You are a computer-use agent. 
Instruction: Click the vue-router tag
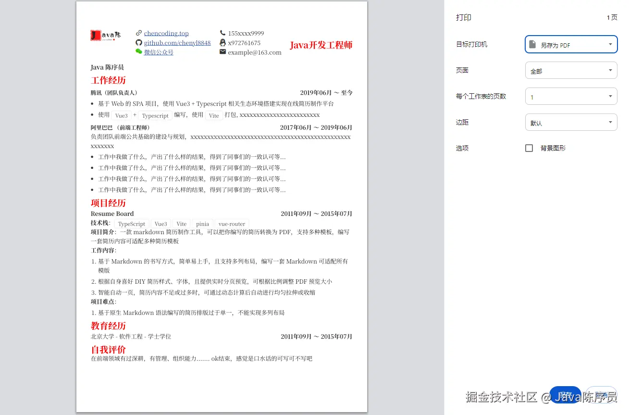pyautogui.click(x=232, y=224)
